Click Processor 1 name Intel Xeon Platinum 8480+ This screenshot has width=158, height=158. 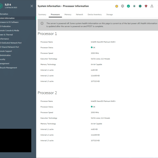(x=103, y=42)
